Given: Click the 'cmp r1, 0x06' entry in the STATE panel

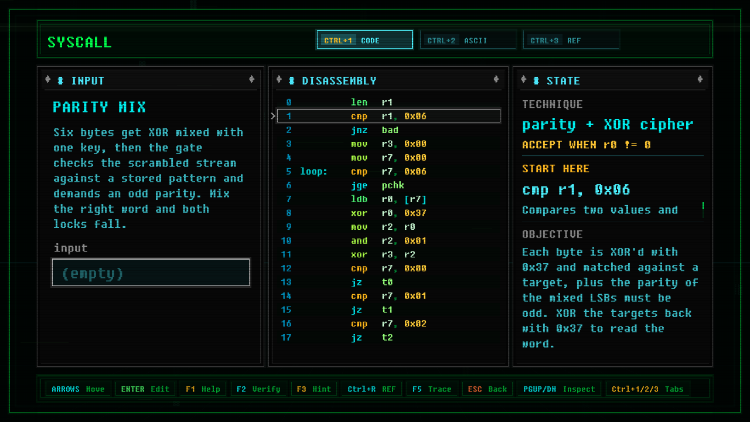Looking at the screenshot, I should tap(576, 190).
